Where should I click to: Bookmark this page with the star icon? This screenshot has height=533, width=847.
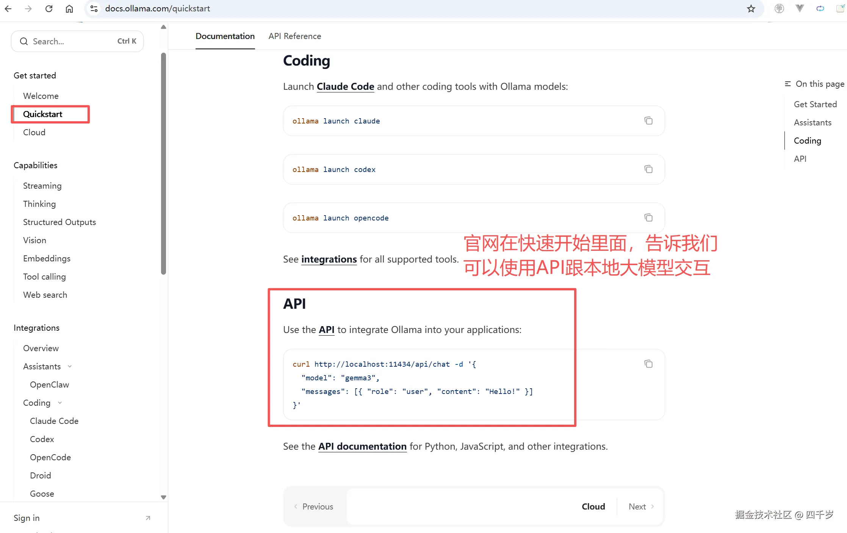click(751, 9)
